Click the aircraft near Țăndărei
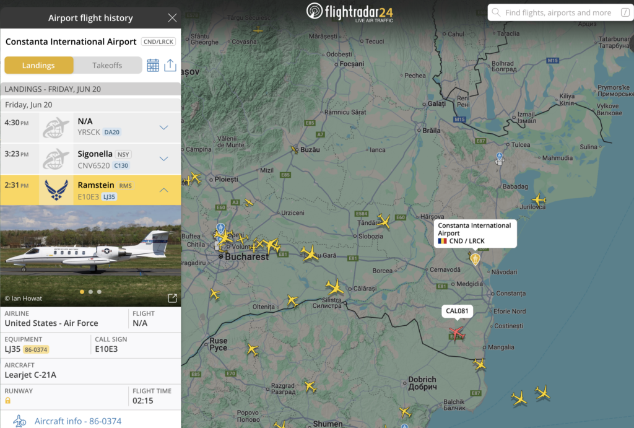634x428 pixels. 384,221
